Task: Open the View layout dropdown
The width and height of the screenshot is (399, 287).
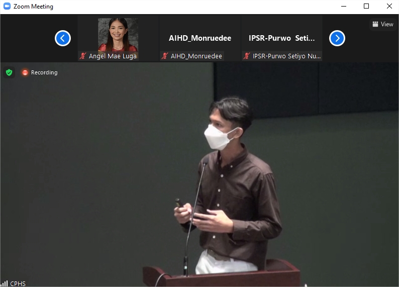Action: pos(383,24)
